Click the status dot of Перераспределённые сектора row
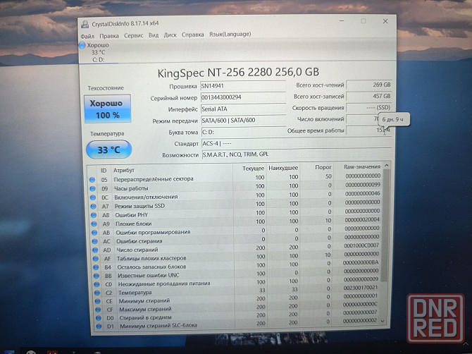This screenshot has height=354, width=472. click(92, 180)
